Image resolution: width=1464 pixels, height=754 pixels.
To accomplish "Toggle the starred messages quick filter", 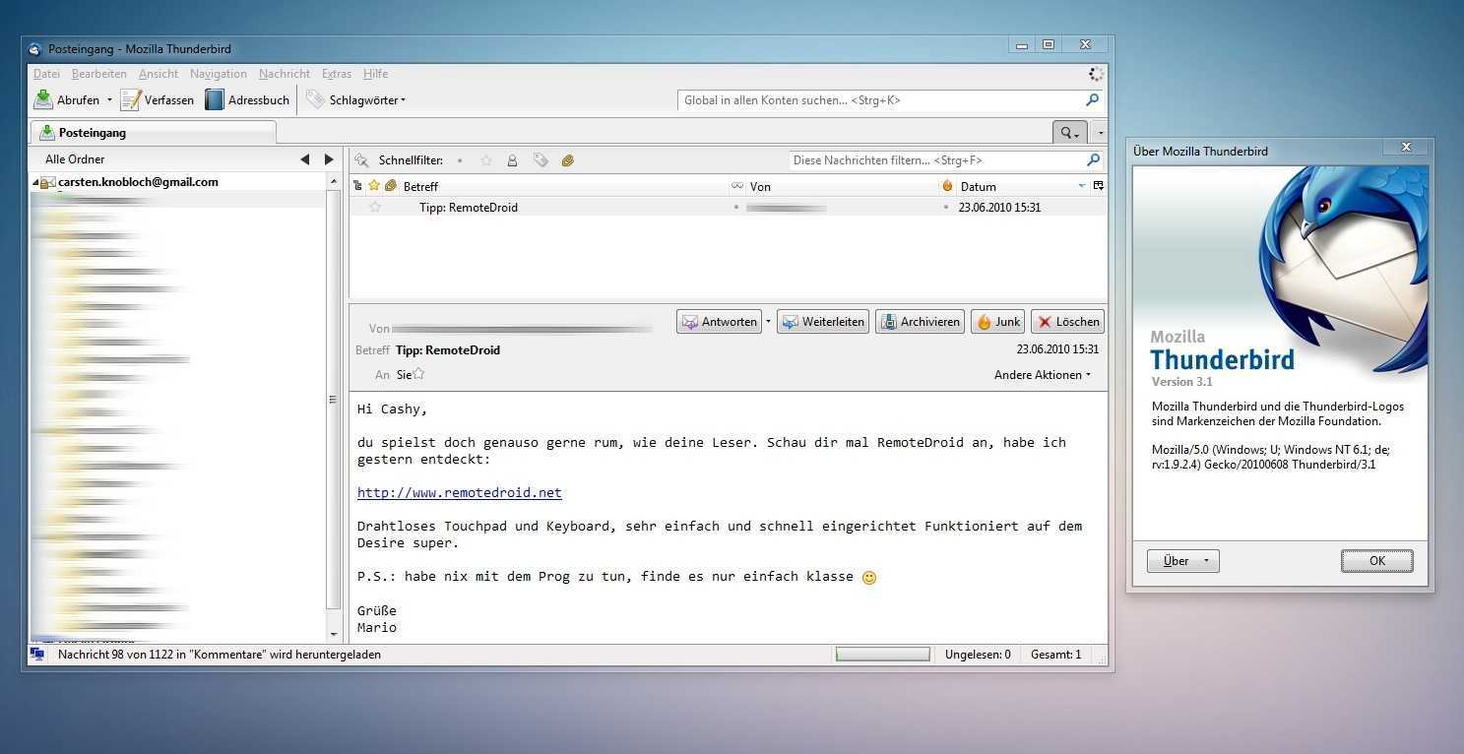I will (485, 160).
